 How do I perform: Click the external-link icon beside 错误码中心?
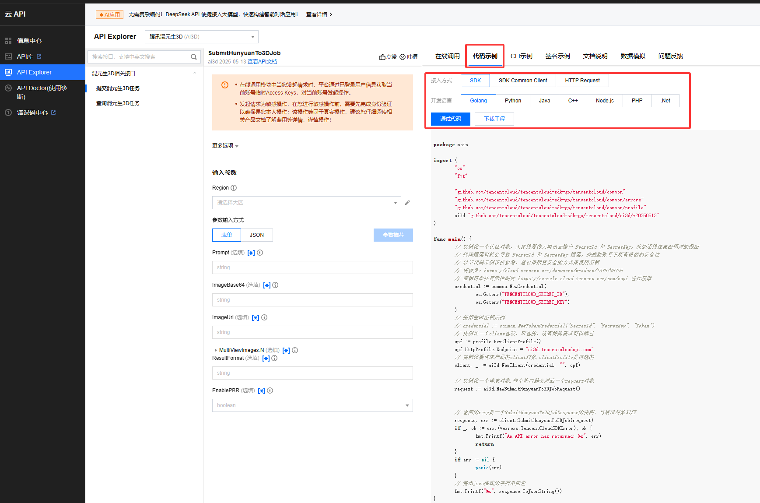click(x=53, y=113)
